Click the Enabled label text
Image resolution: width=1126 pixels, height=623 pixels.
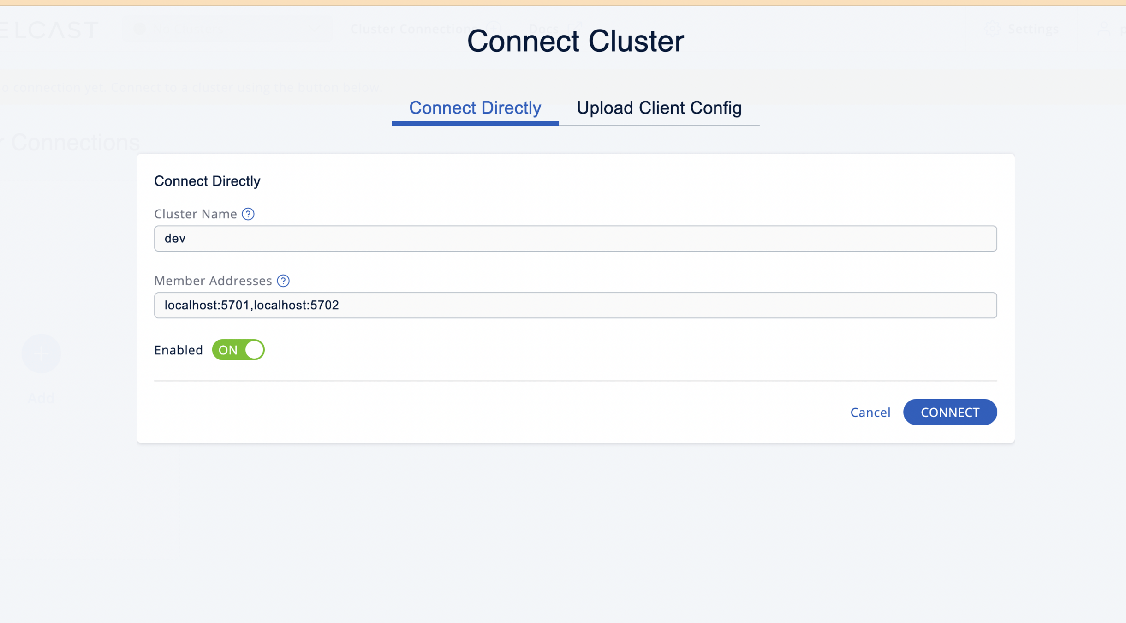[179, 350]
